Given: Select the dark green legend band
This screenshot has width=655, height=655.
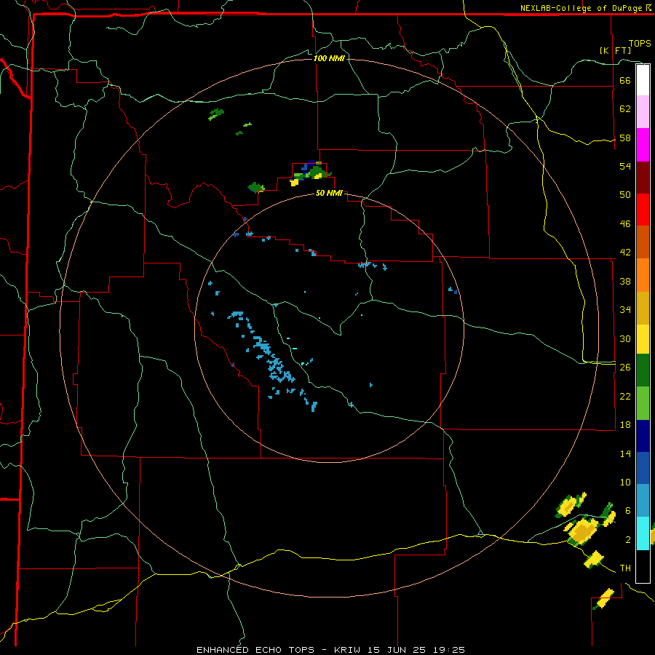Looking at the screenshot, I should 643,370.
